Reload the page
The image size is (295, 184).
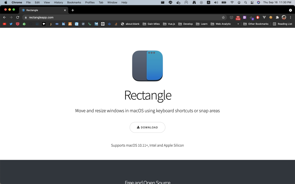click(18, 18)
